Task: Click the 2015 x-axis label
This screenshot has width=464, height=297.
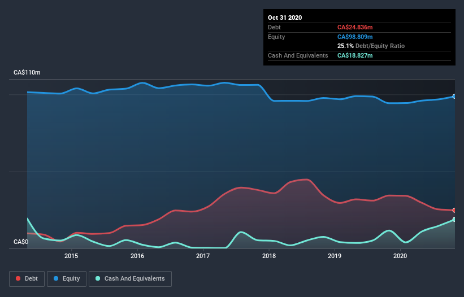Action: point(71,256)
